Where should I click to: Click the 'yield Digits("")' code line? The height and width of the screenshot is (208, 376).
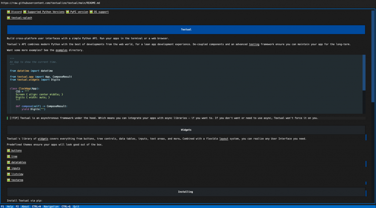33,109
